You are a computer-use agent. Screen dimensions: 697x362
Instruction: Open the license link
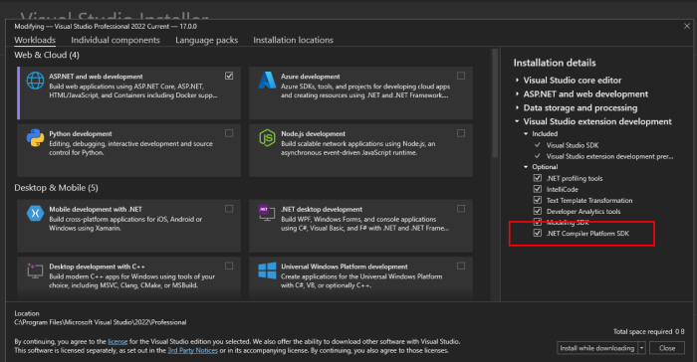coord(117,341)
